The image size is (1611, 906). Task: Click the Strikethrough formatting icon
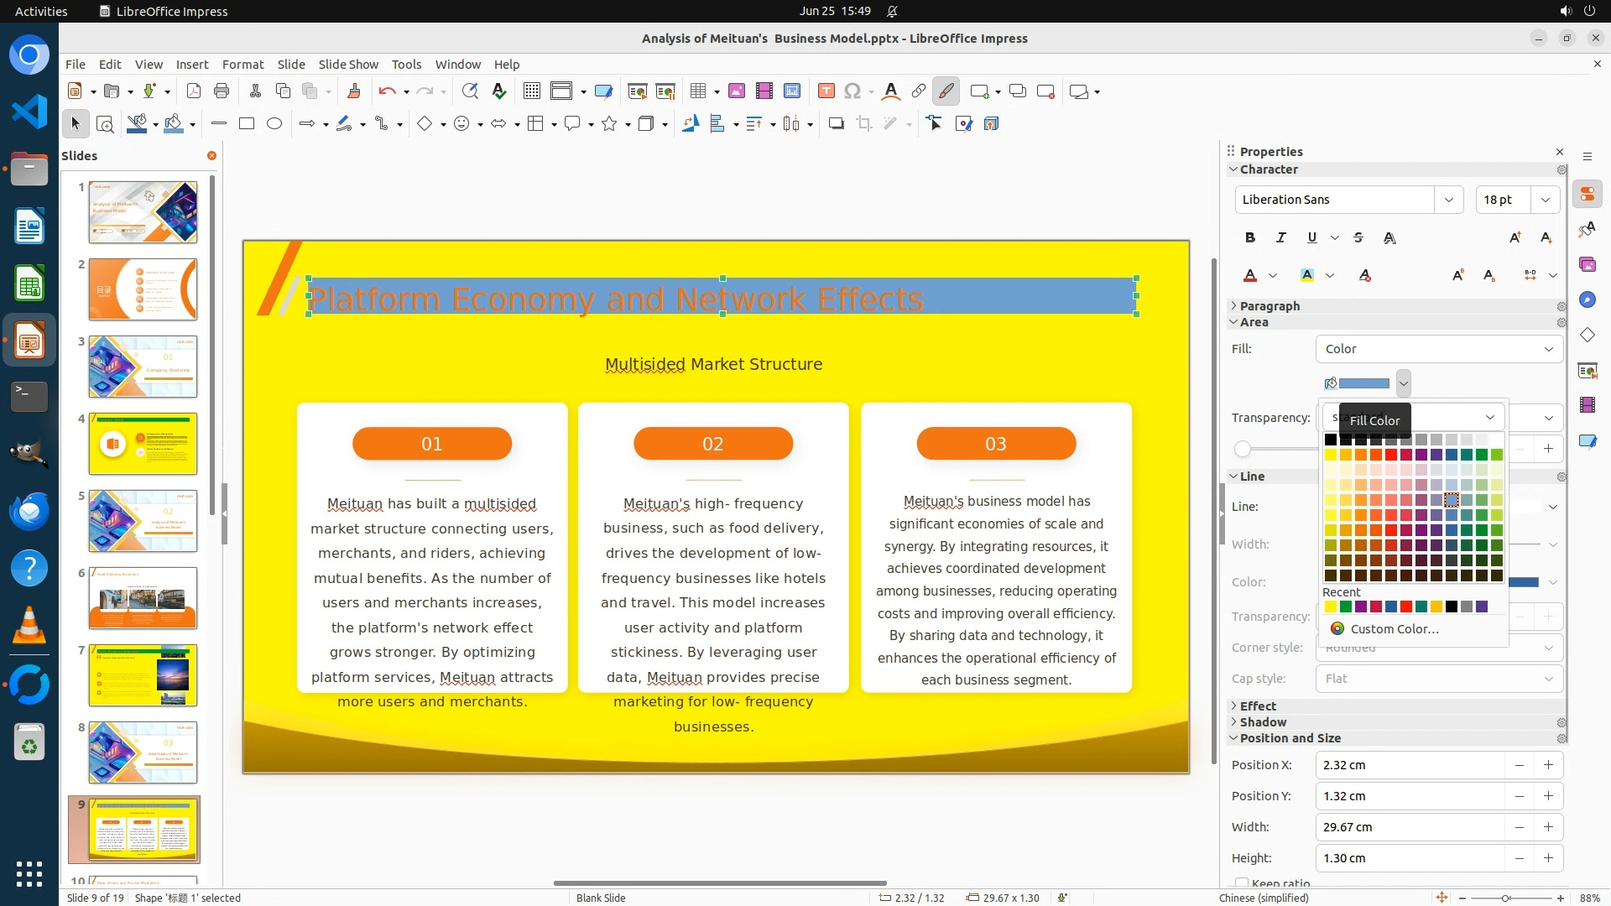(x=1358, y=237)
